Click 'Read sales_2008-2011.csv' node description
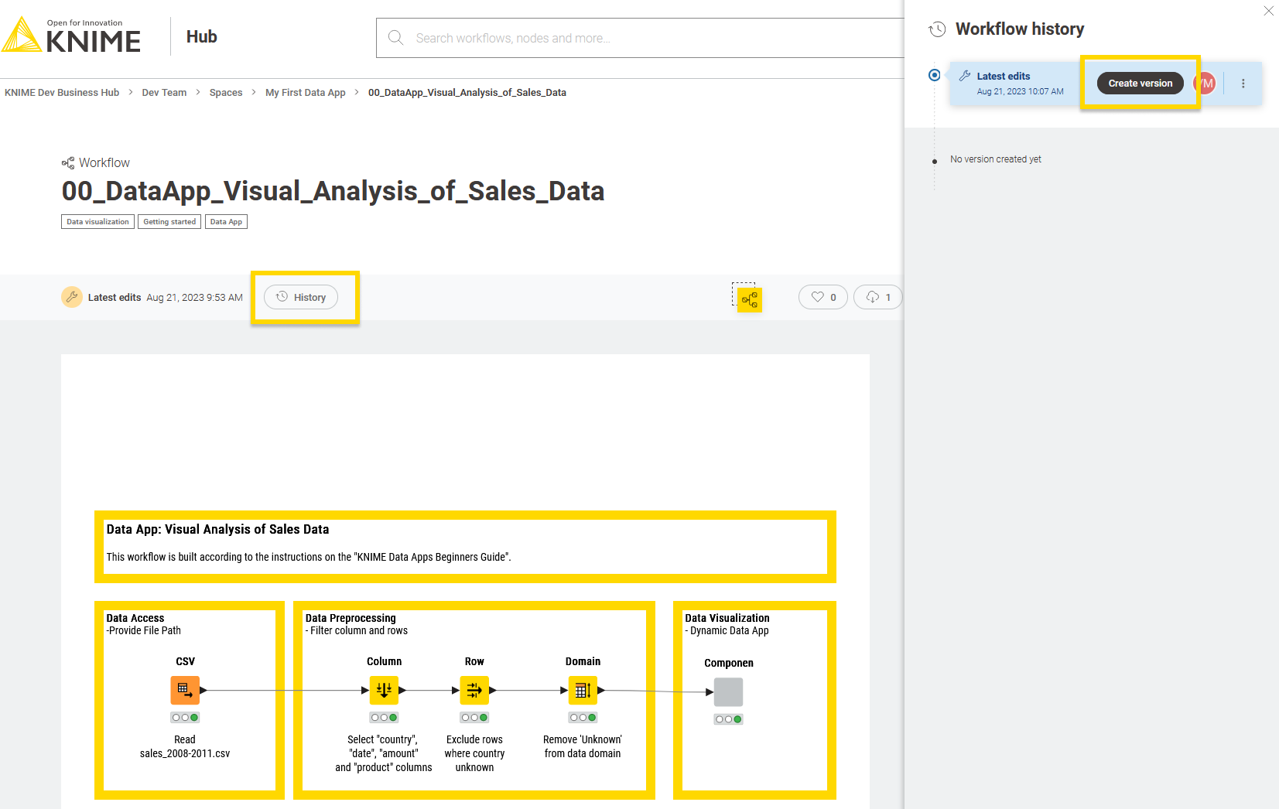 [185, 746]
